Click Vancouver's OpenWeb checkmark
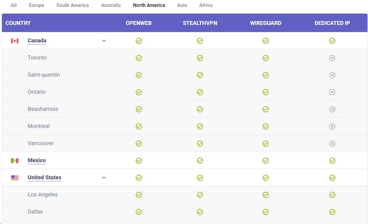 (139, 144)
